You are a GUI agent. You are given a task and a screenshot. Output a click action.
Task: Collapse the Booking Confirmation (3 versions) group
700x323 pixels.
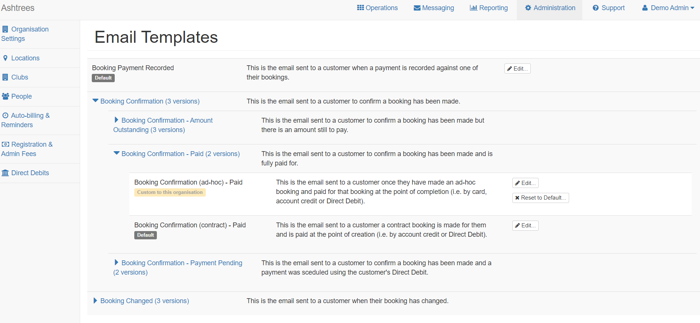[96, 101]
